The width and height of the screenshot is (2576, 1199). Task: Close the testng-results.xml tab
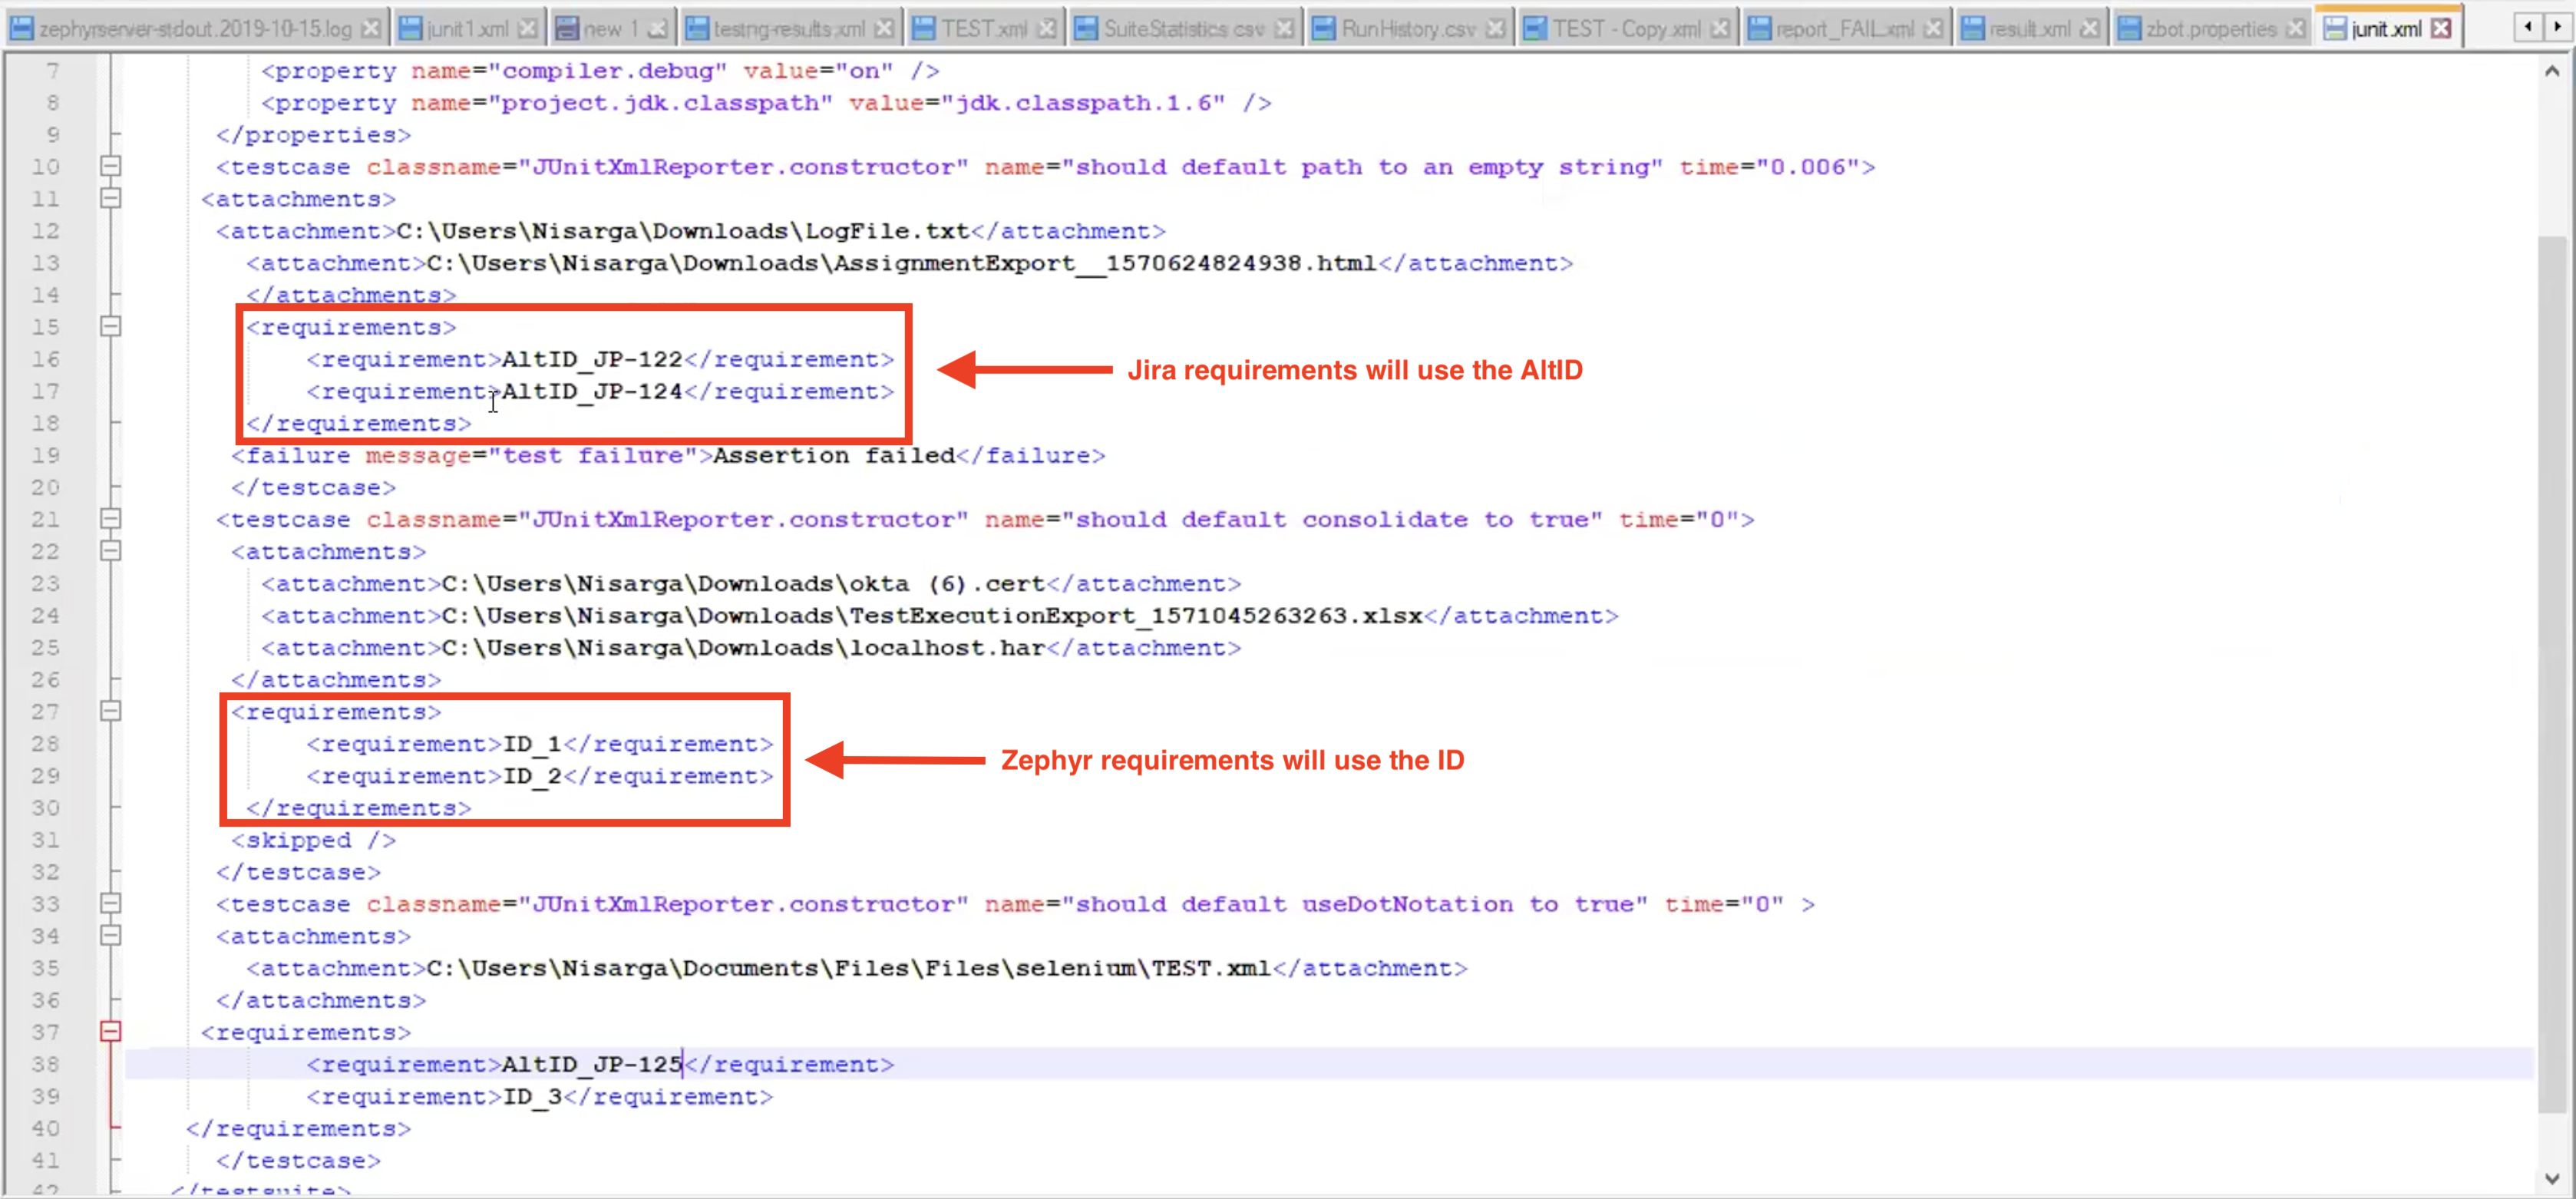point(884,29)
